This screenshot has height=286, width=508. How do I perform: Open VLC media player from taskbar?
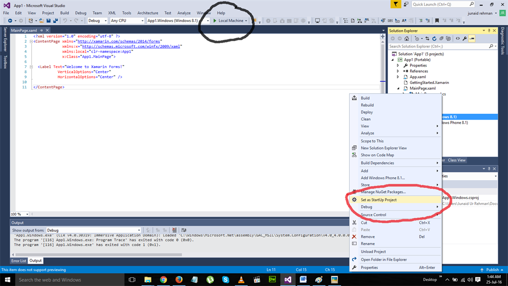pos(241,280)
